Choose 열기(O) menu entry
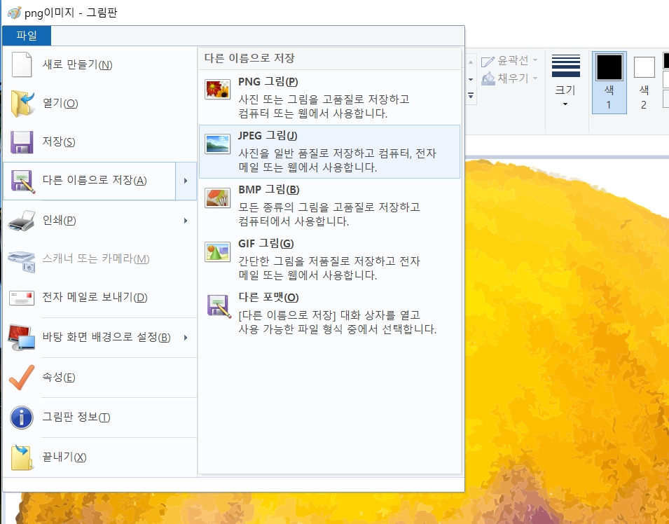669x524 pixels. point(100,103)
